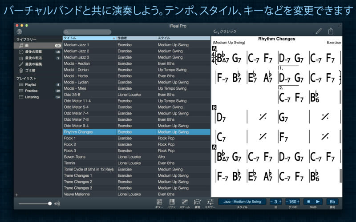
Task: Open 最後の閲覧 recently viewed list
Action: point(38,52)
